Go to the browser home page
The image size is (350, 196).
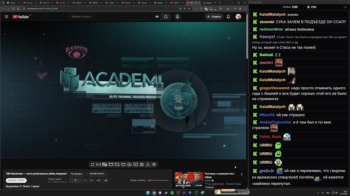point(18,8)
